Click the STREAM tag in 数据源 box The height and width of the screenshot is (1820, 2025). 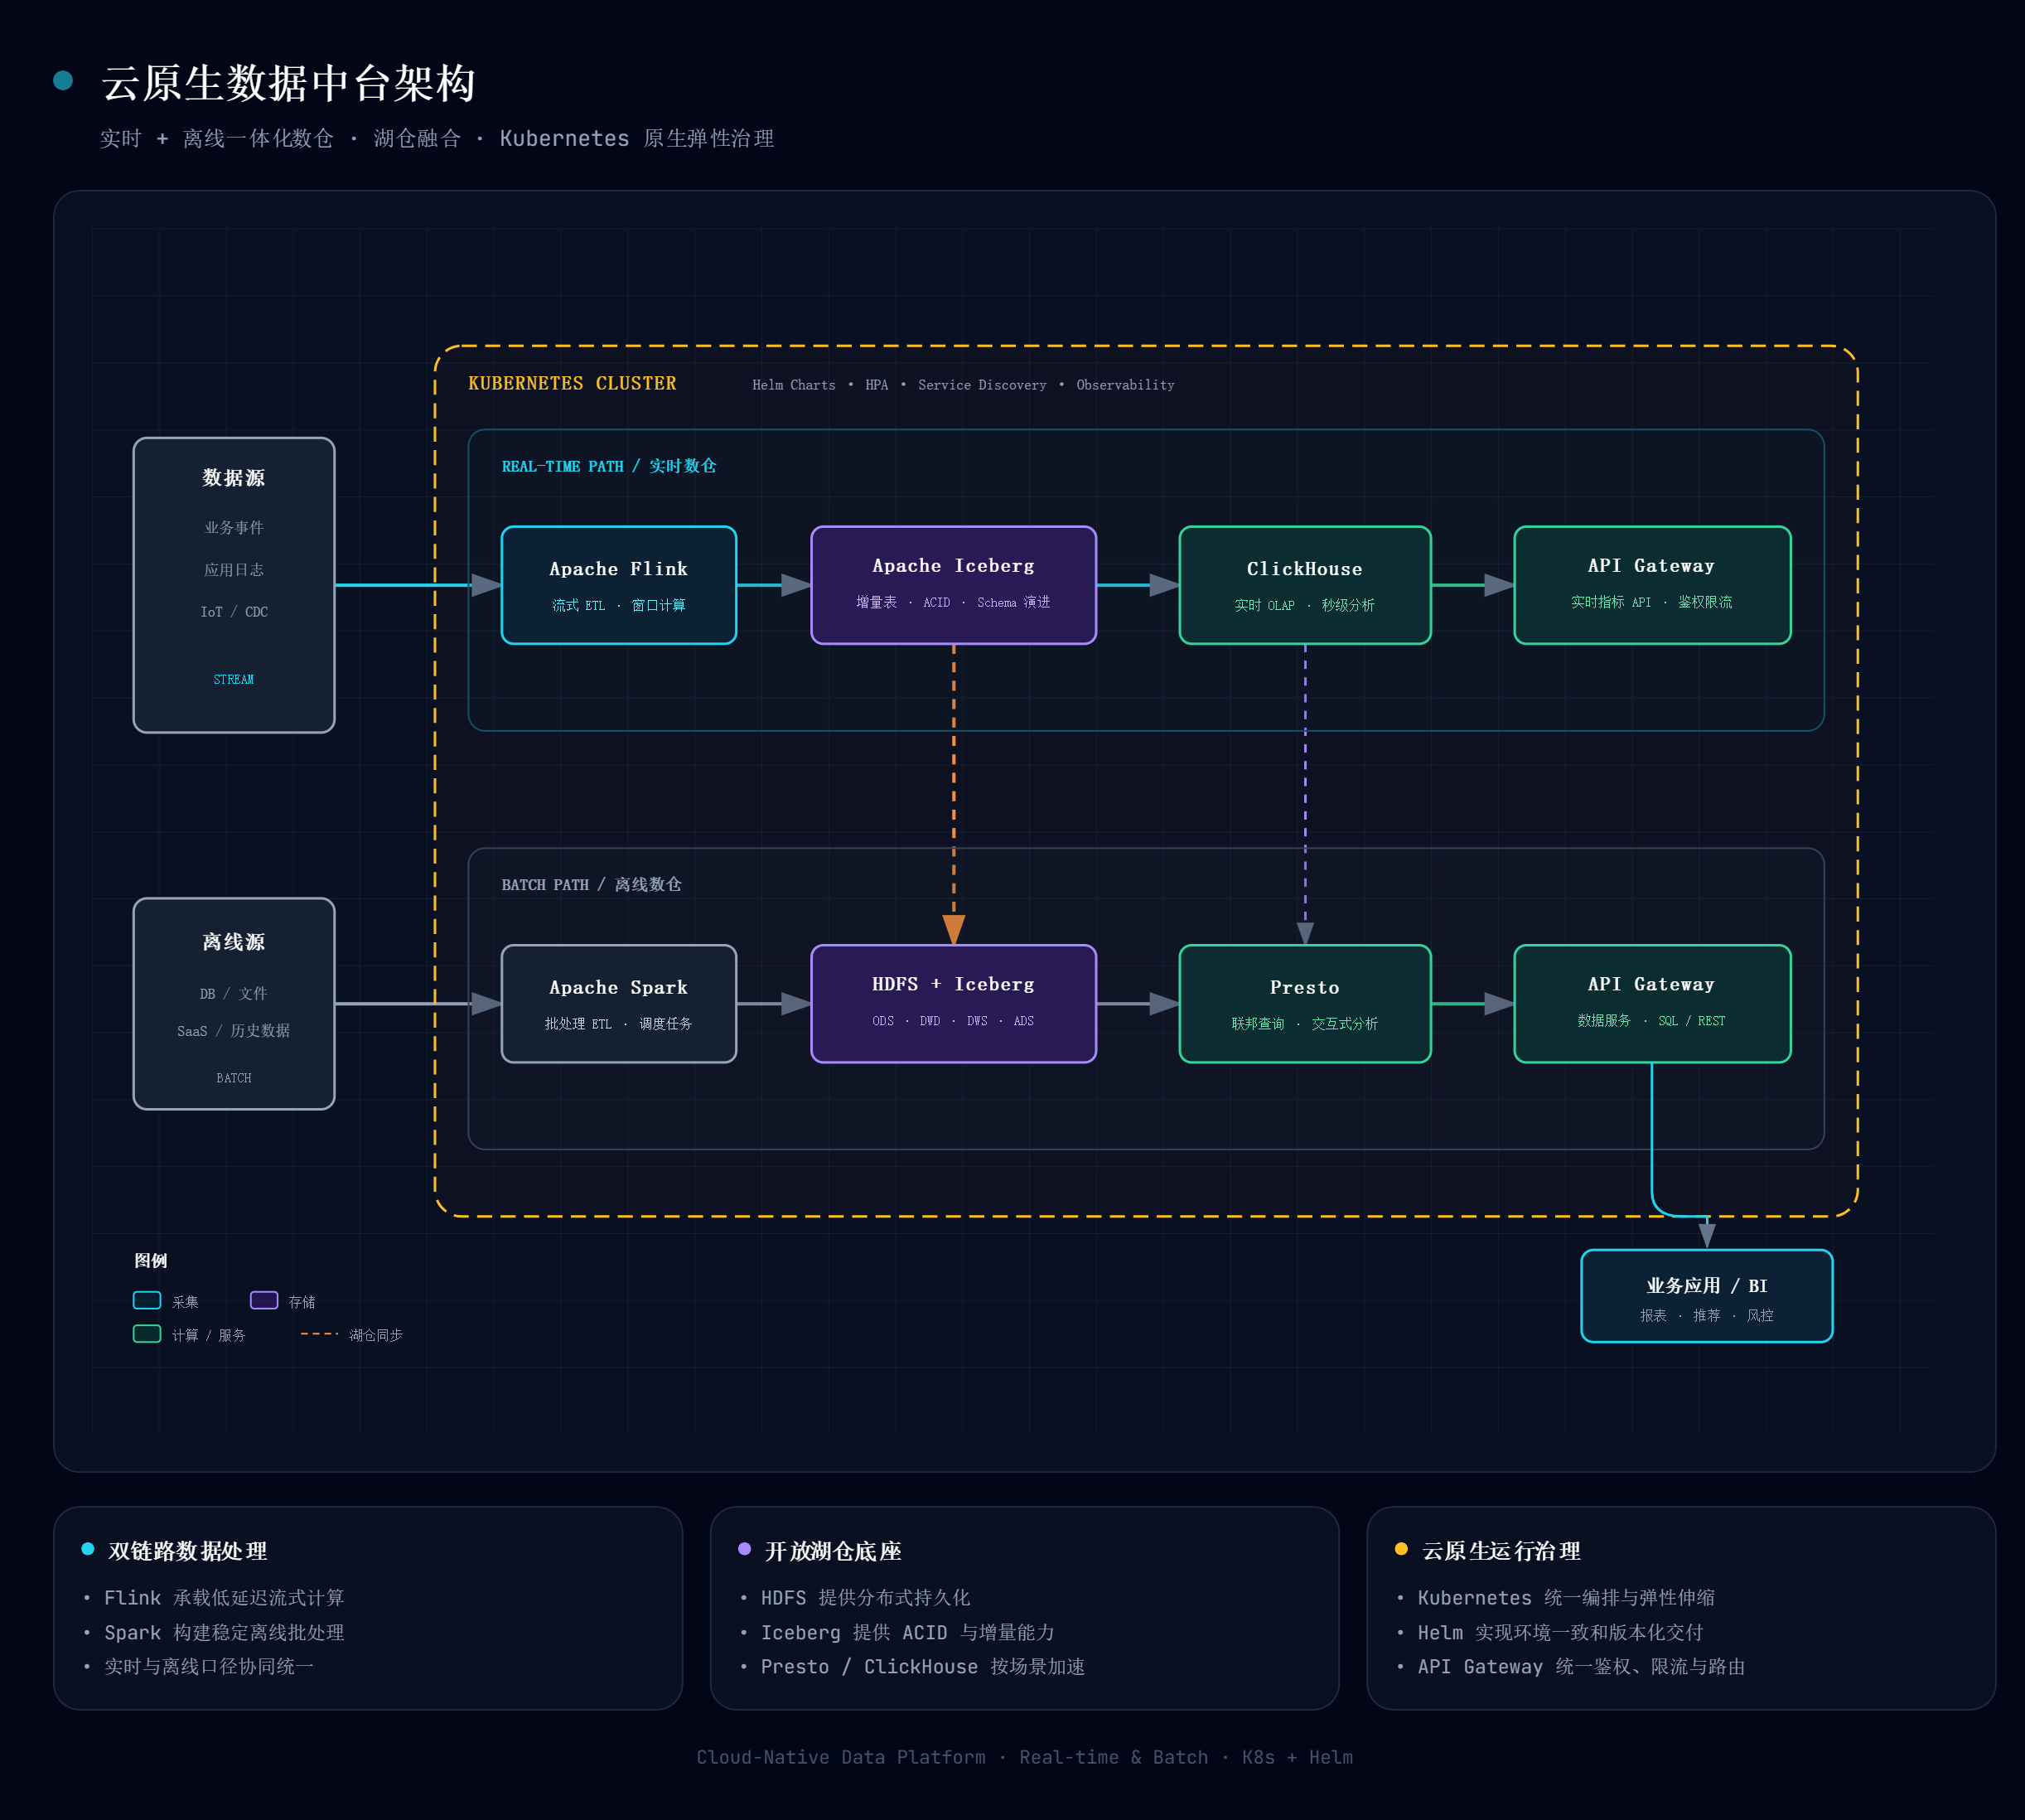click(x=234, y=679)
